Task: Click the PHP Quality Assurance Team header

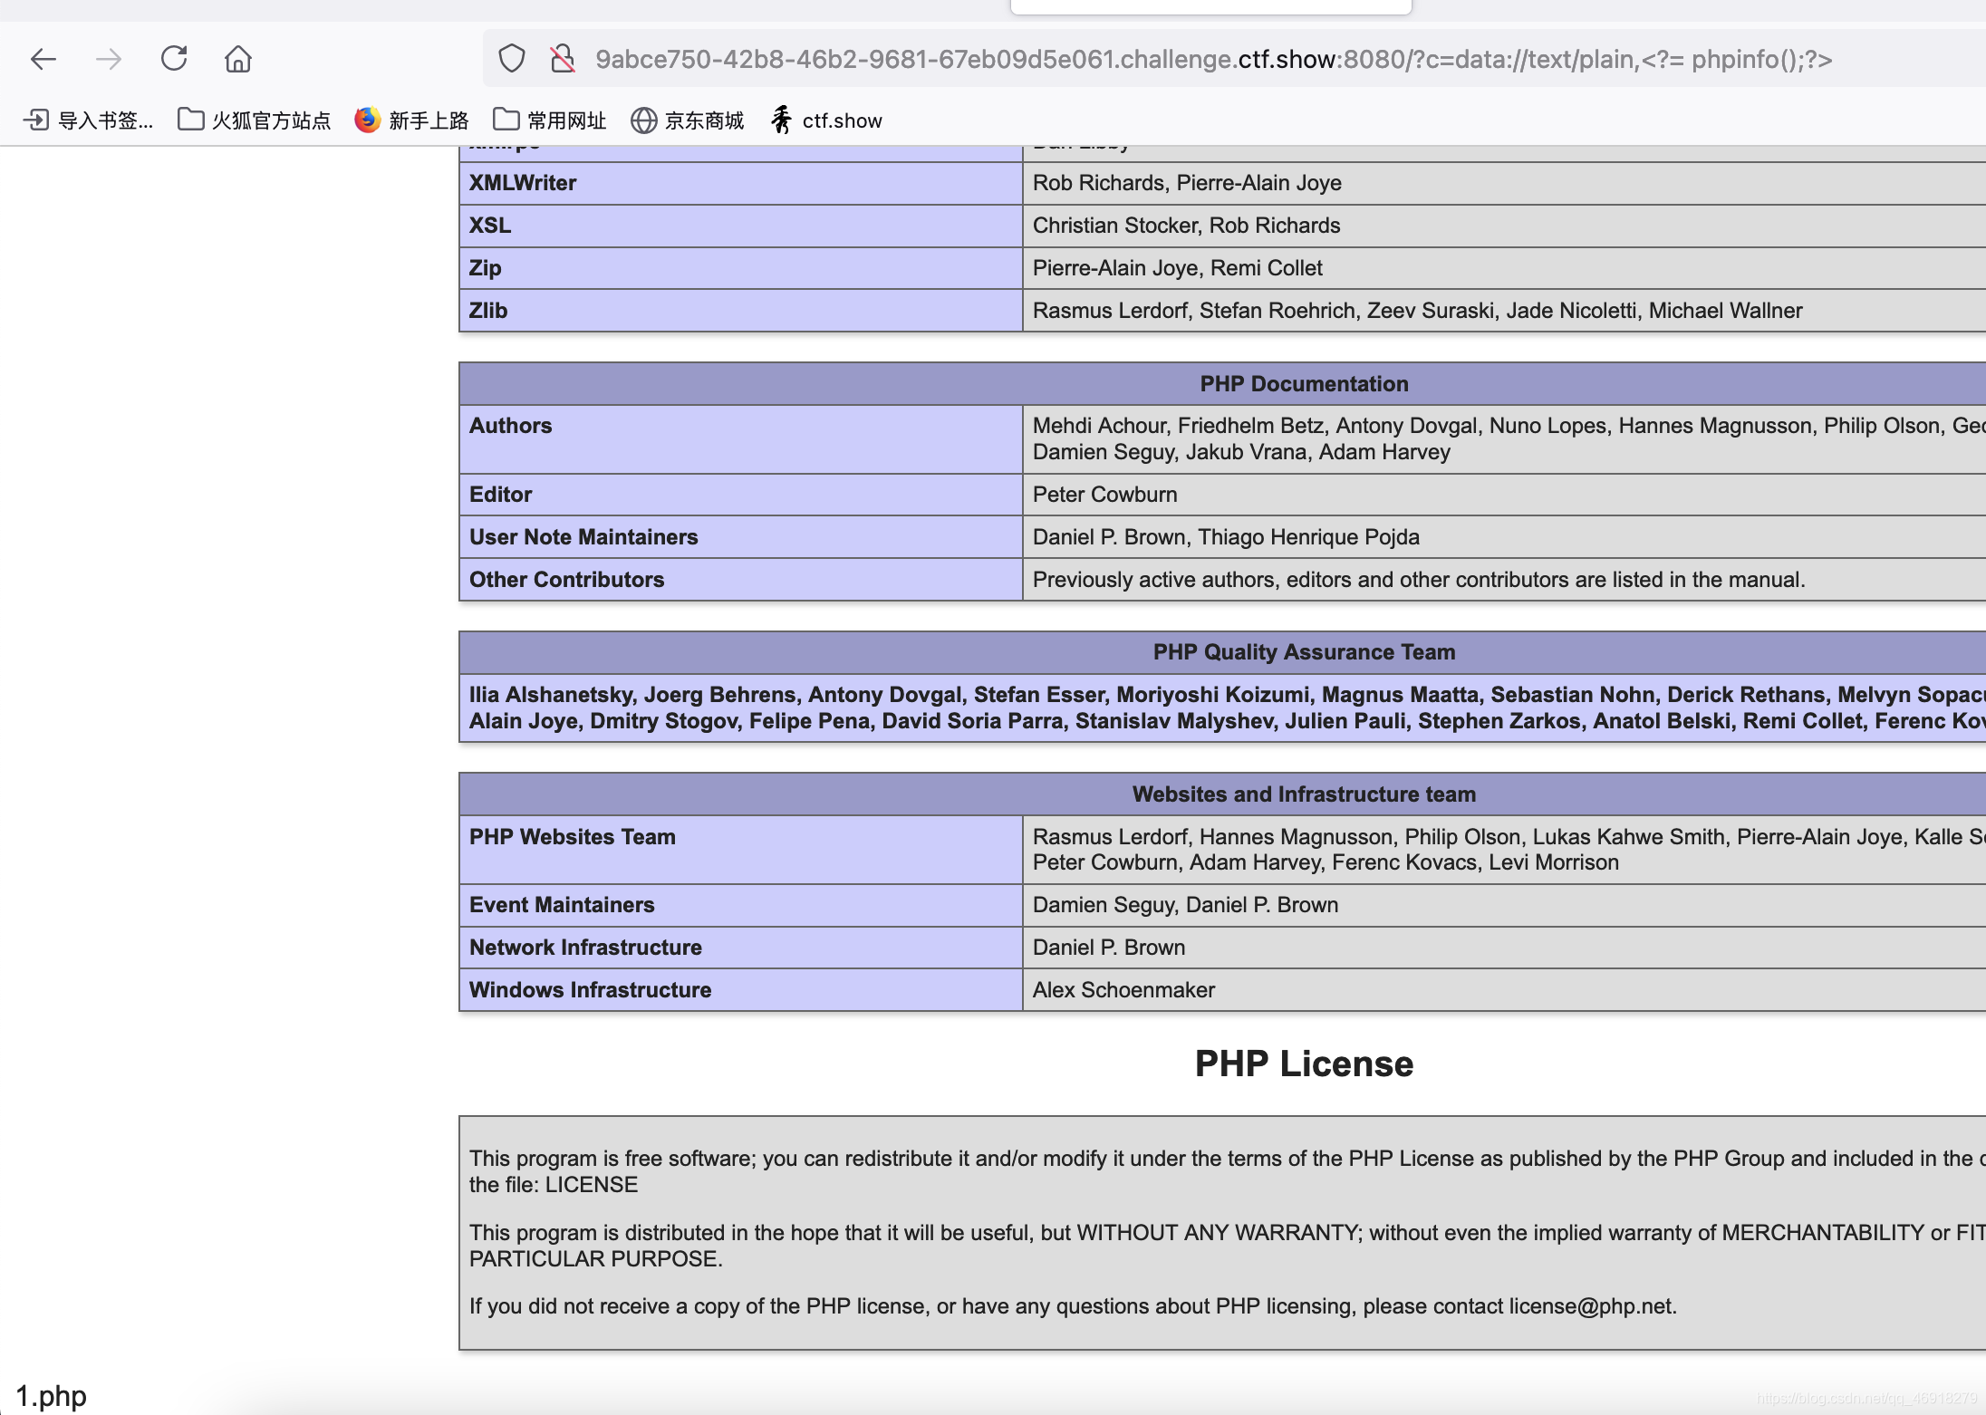Action: (x=1304, y=652)
